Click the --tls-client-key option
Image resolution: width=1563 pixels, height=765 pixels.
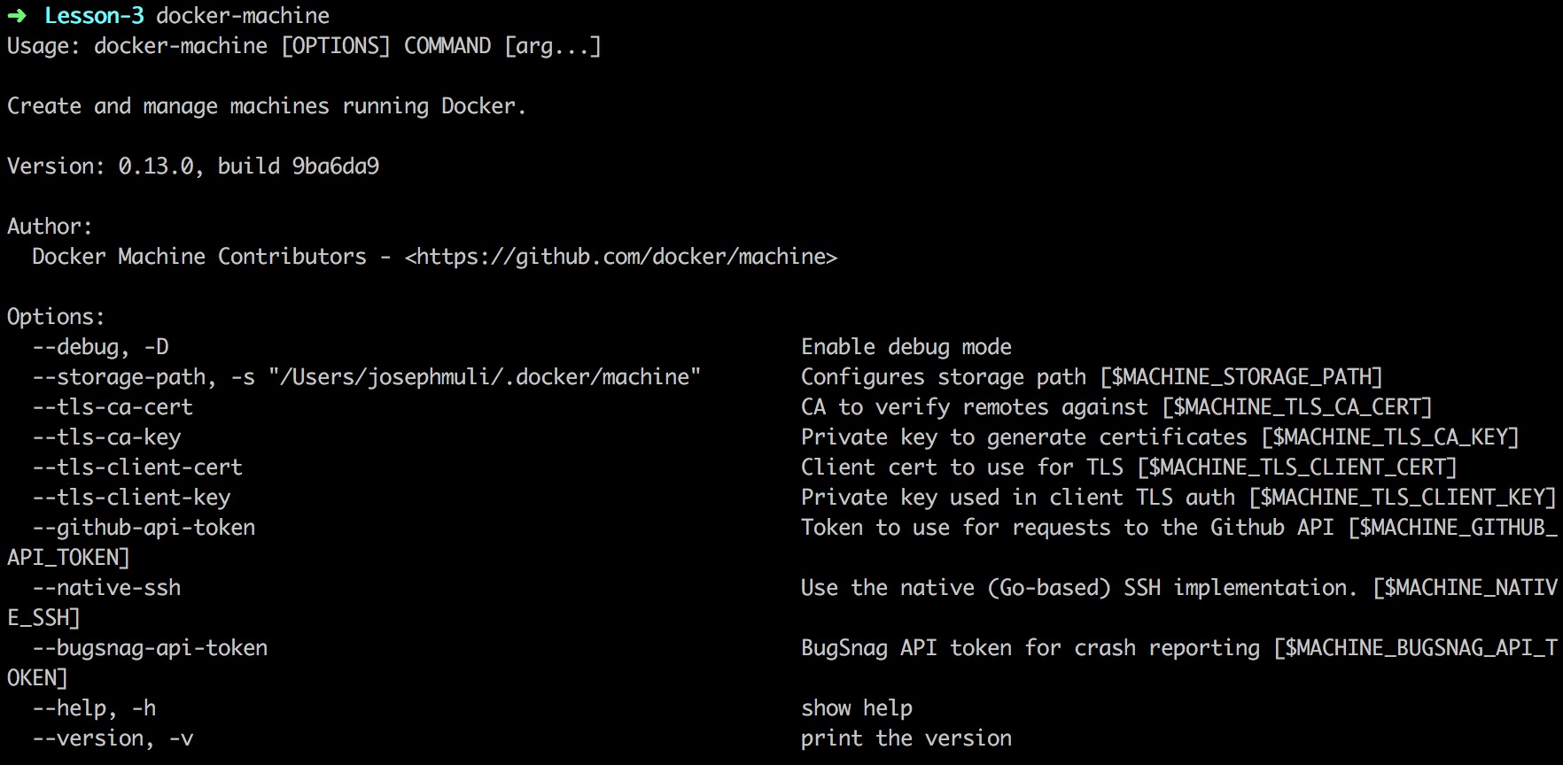131,498
